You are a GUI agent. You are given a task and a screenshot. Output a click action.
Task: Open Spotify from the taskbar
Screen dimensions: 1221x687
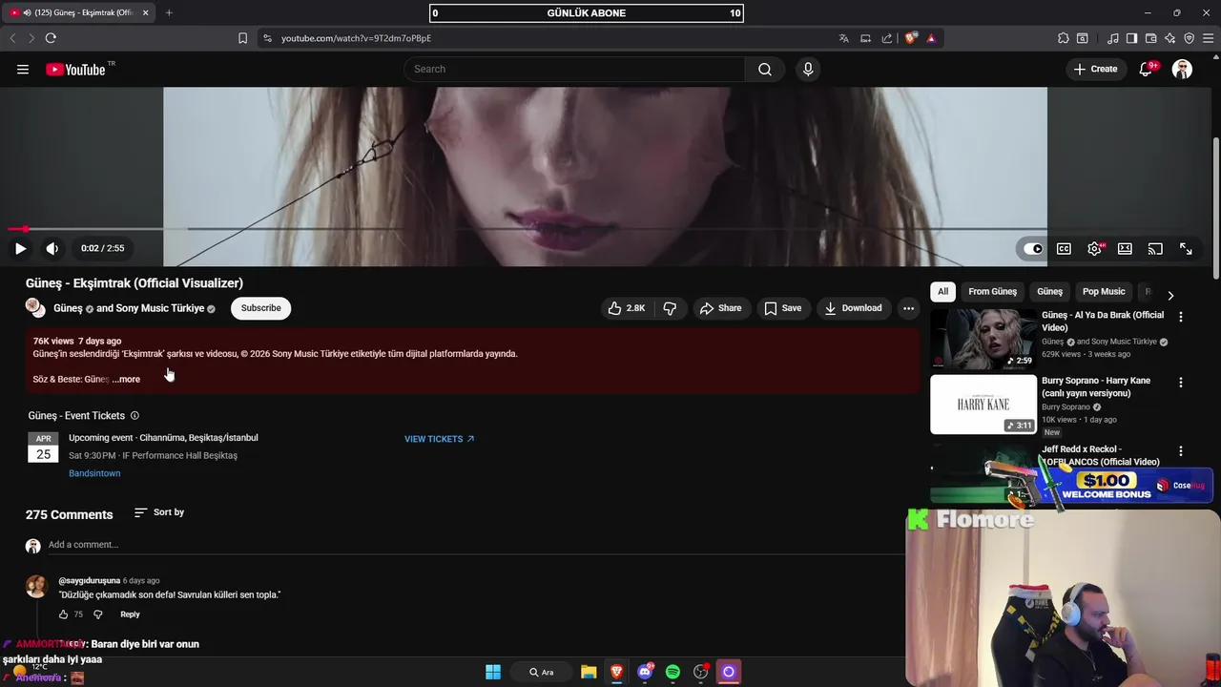pos(673,672)
